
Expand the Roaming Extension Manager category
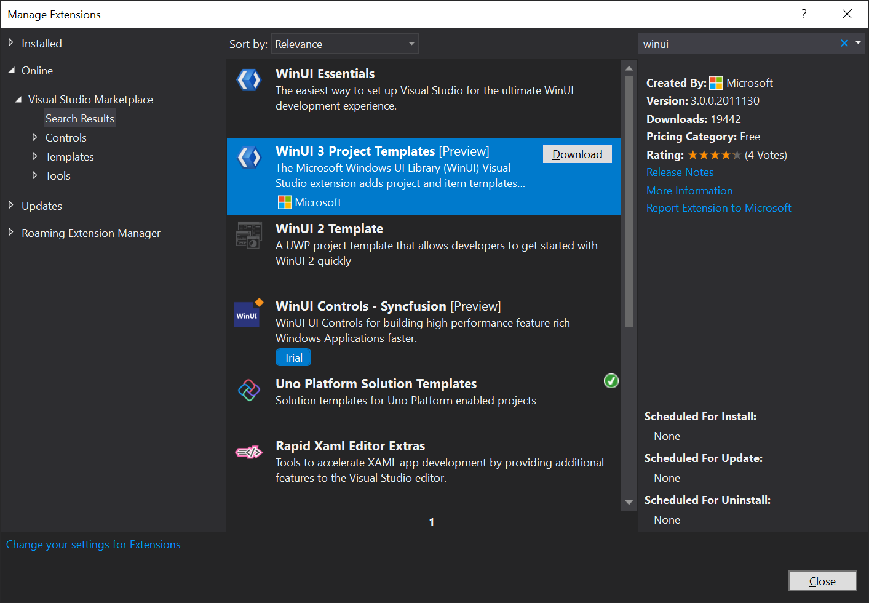click(10, 233)
